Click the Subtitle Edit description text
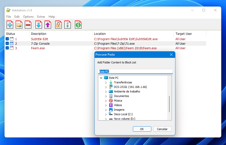 tap(39, 39)
